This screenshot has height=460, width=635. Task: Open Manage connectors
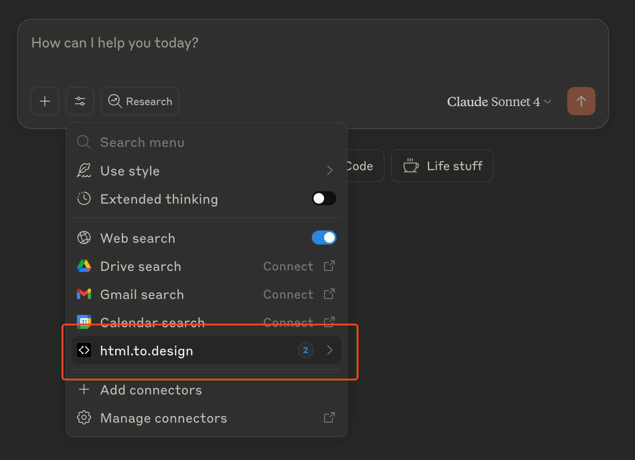click(206, 418)
